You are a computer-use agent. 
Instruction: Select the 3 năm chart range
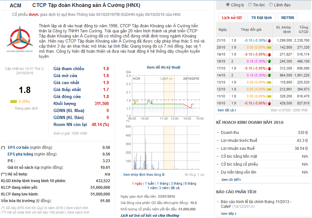(x=164, y=188)
